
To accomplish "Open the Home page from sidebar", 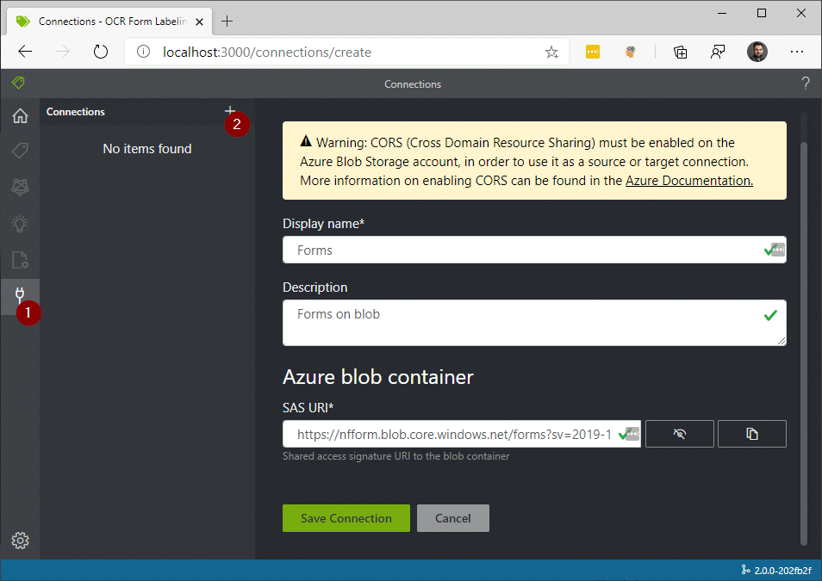I will (x=20, y=116).
